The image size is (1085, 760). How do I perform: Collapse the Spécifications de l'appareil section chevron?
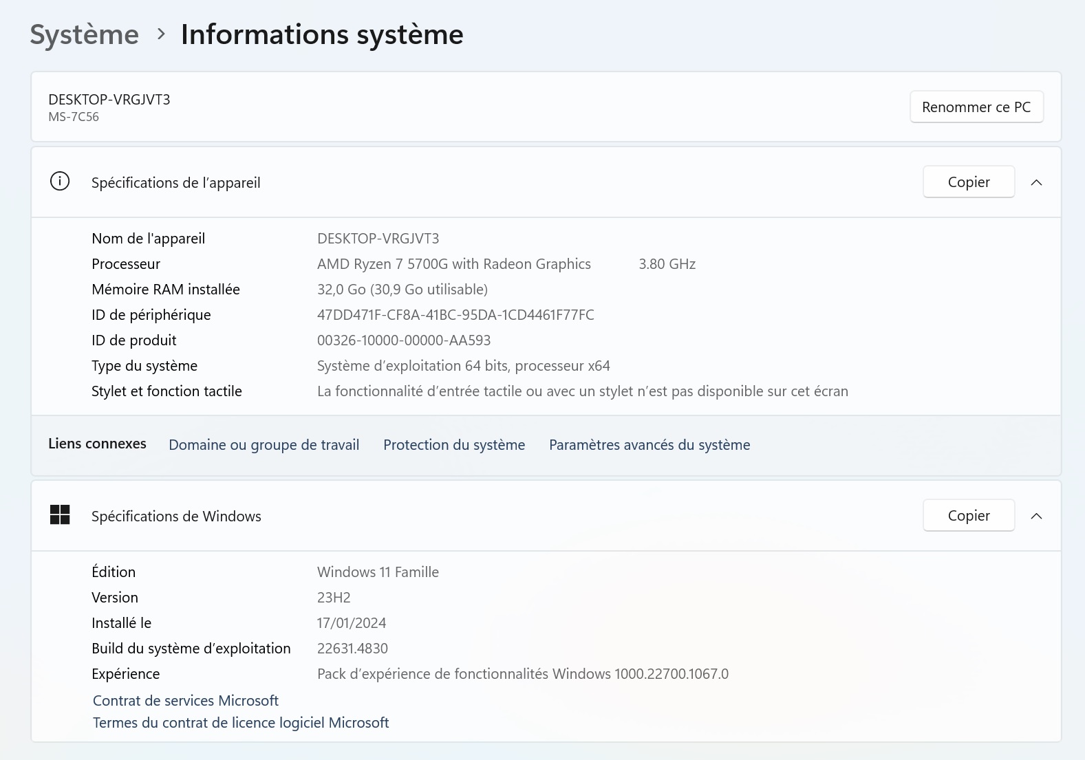coord(1036,182)
